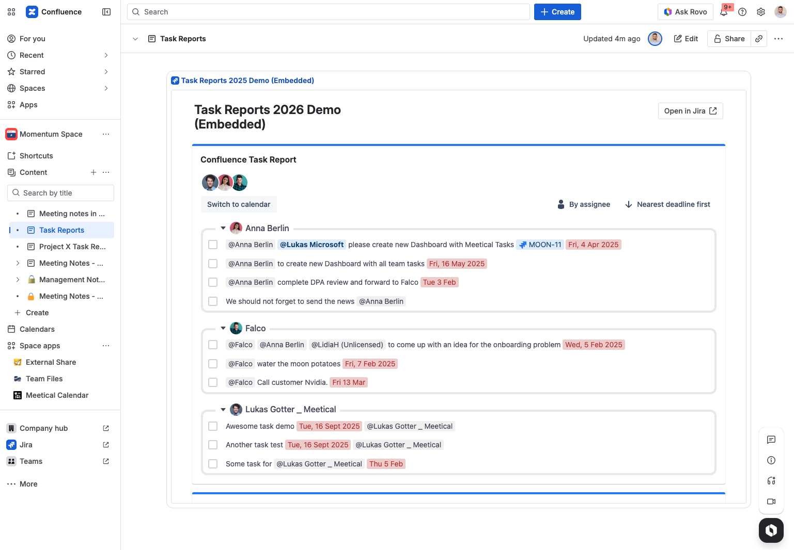Check the 'Another task test' task
Screen dimensions: 794x550
point(213,445)
